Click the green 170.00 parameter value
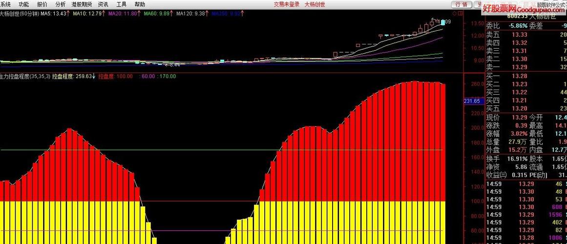This screenshot has height=244, width=567. tap(168, 76)
